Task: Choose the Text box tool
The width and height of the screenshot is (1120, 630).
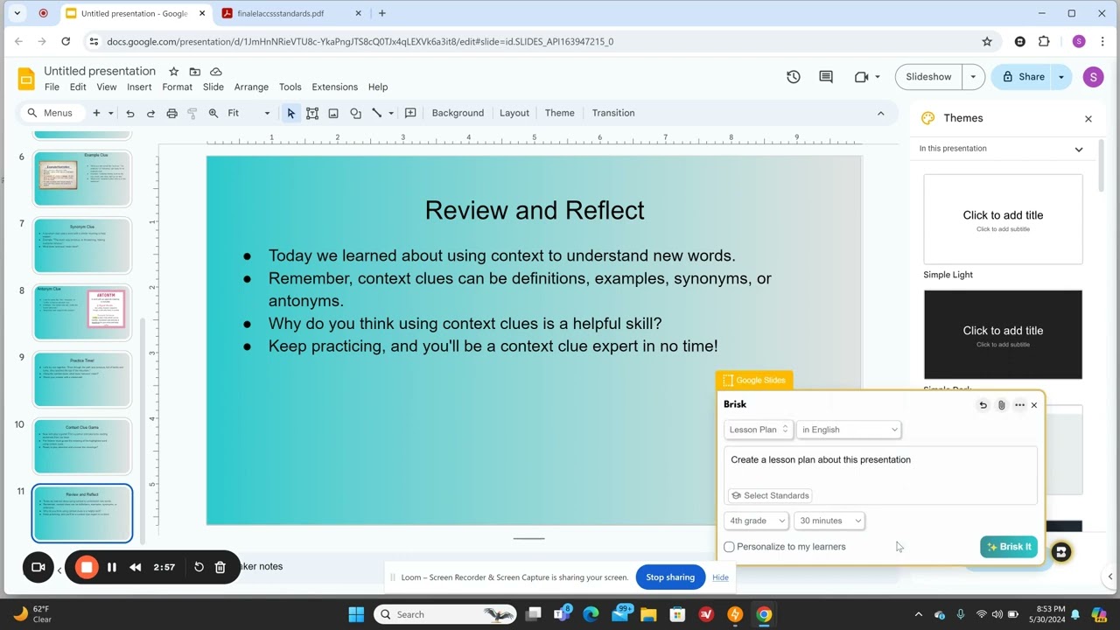Action: tap(312, 113)
